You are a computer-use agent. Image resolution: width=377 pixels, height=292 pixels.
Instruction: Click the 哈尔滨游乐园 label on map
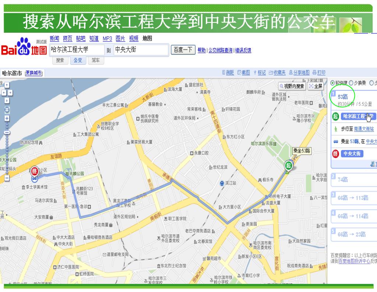click(262, 143)
